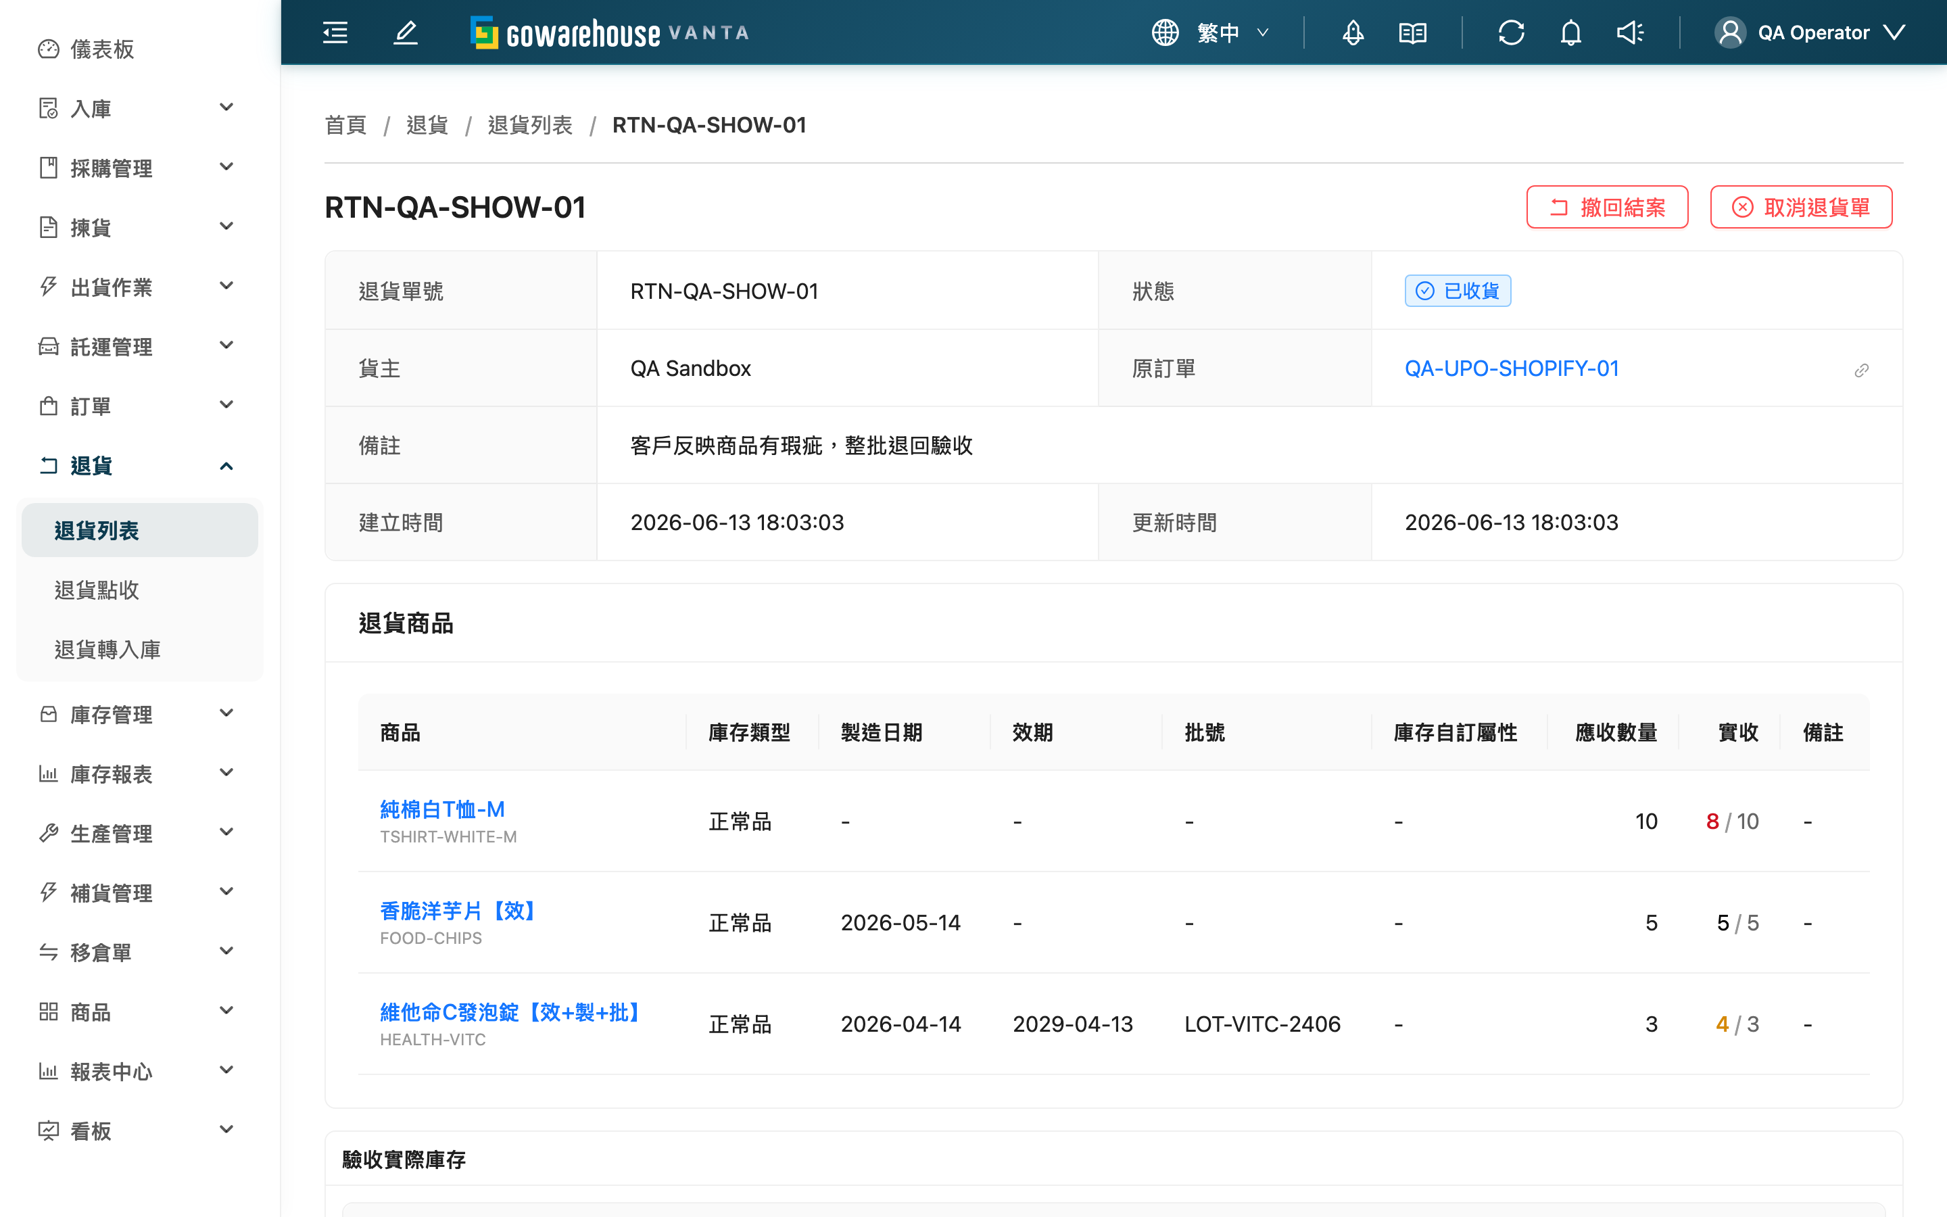The width and height of the screenshot is (1947, 1217).
Task: Copy link icon next to QA-UPO-SHOPIFY-01
Action: tap(1861, 371)
